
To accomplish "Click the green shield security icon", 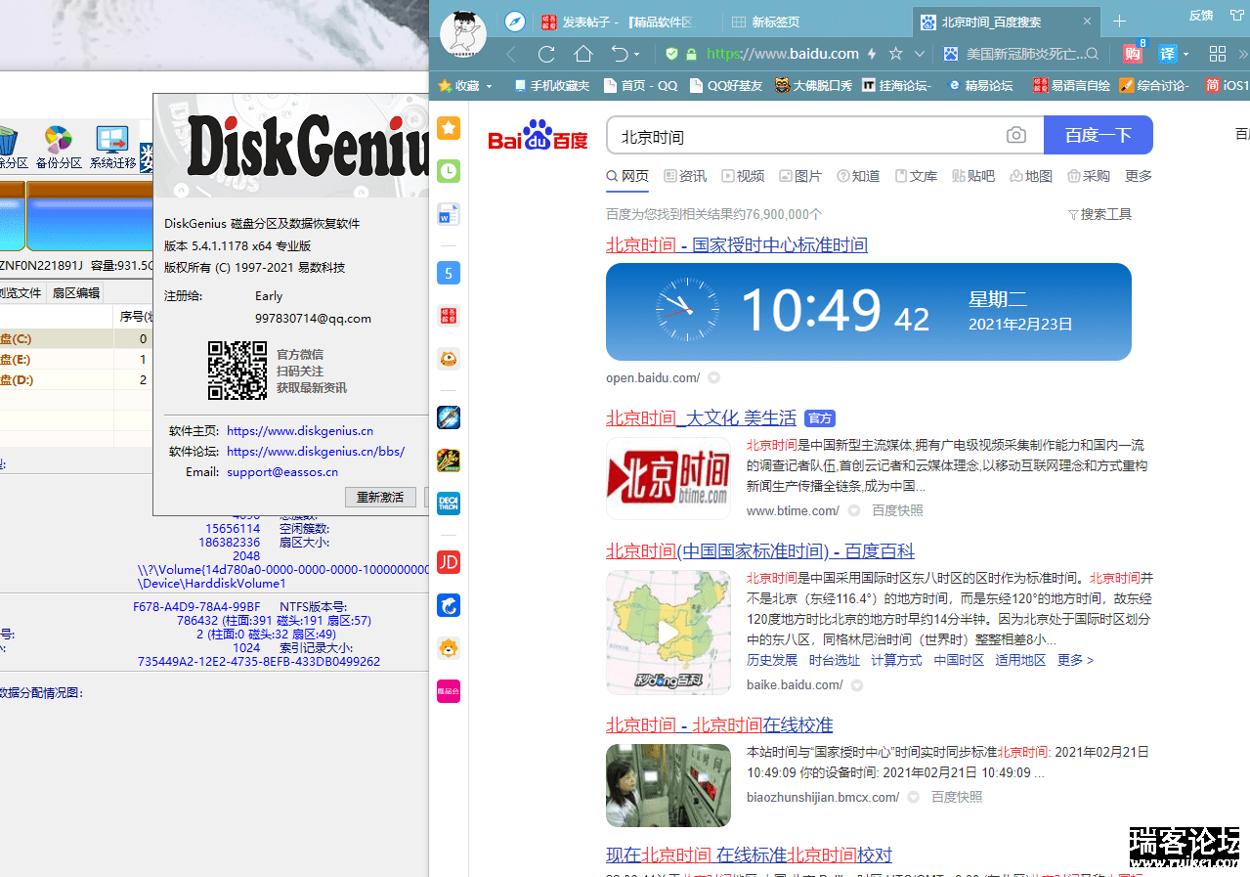I will (x=671, y=54).
